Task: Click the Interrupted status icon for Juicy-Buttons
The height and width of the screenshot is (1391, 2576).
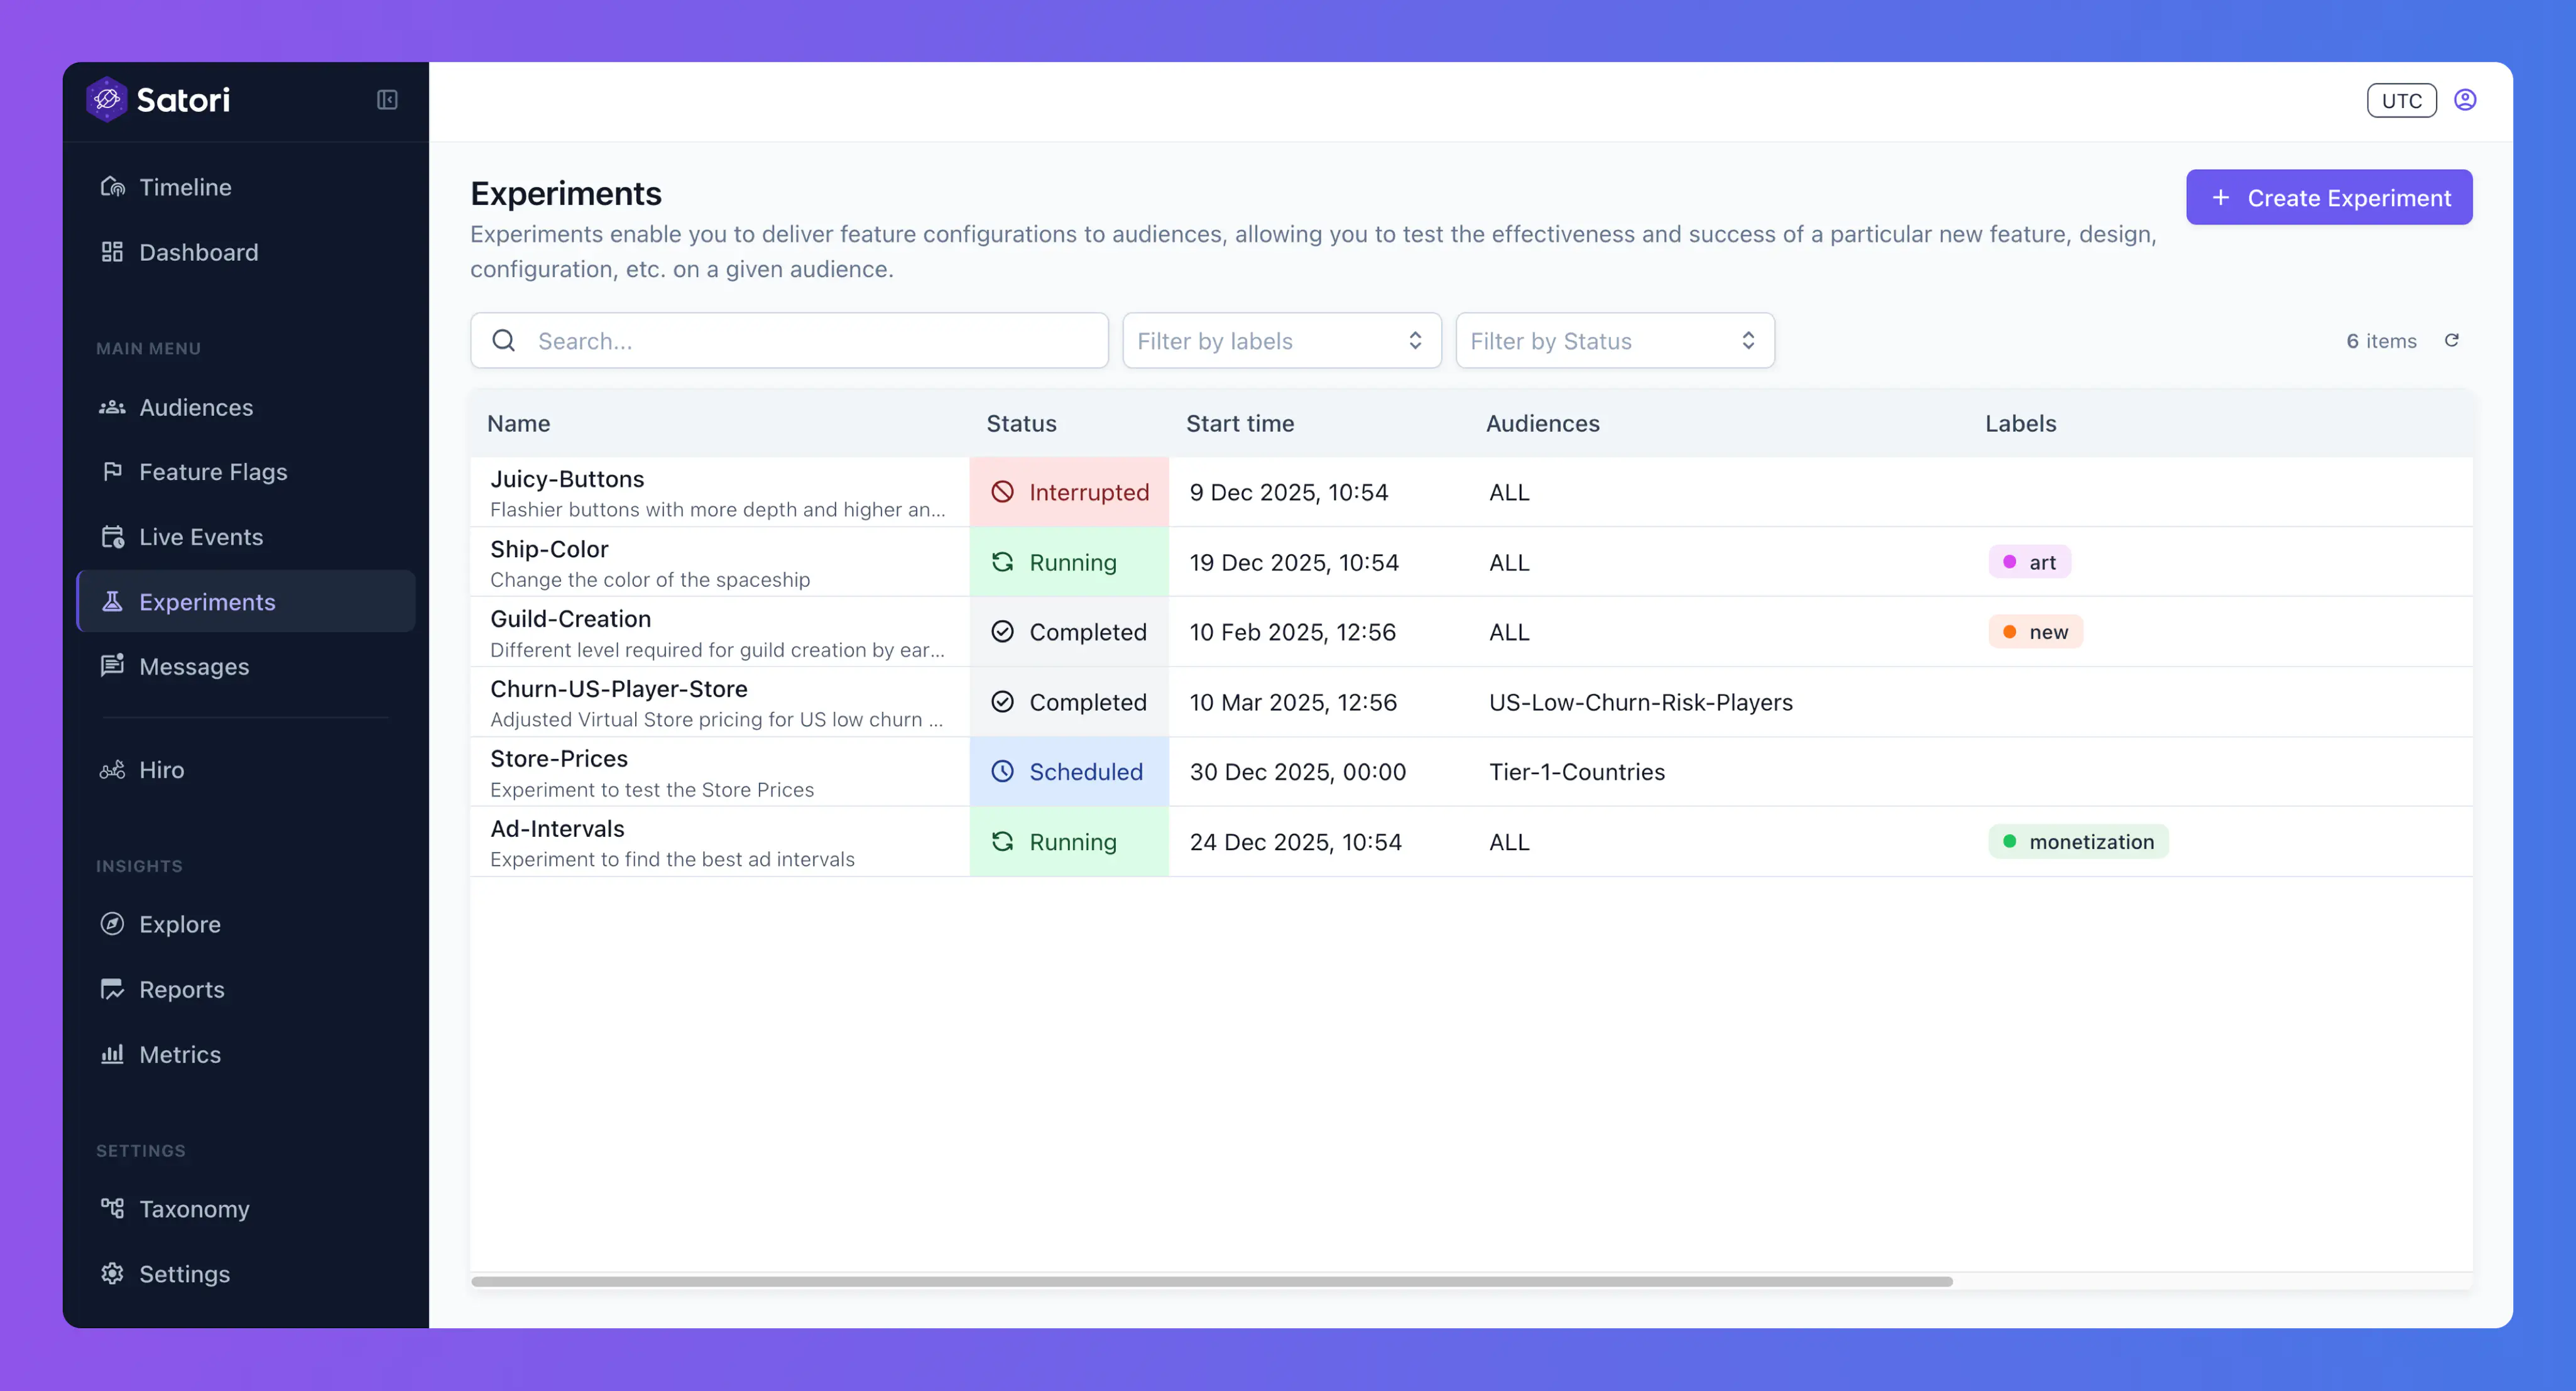Action: point(1002,492)
